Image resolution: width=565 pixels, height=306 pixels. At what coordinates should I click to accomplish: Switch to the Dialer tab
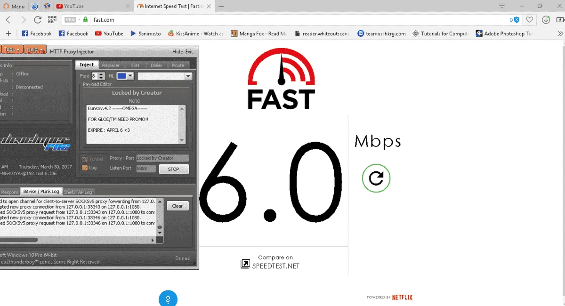[156, 65]
